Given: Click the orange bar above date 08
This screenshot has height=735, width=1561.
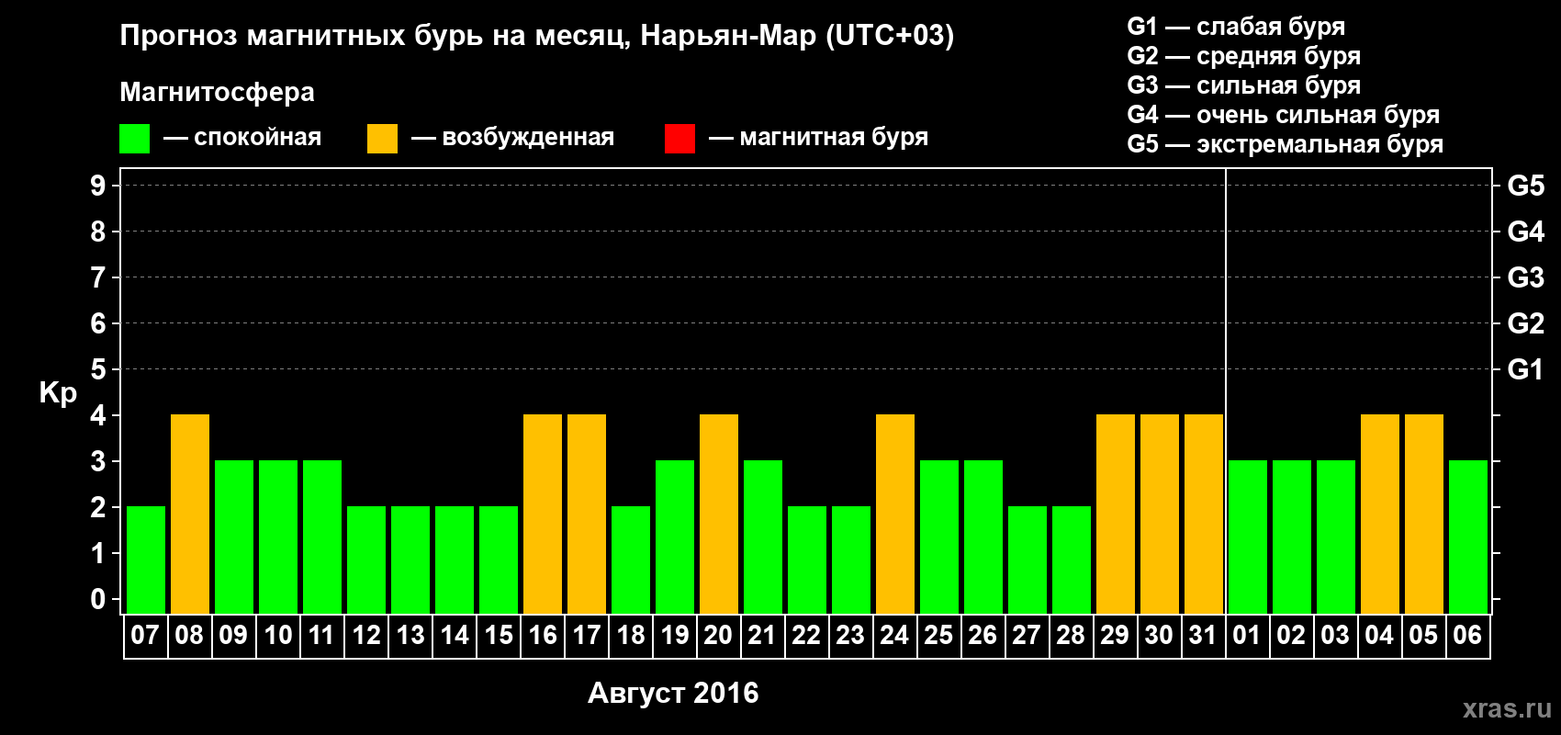Looking at the screenshot, I should [190, 514].
